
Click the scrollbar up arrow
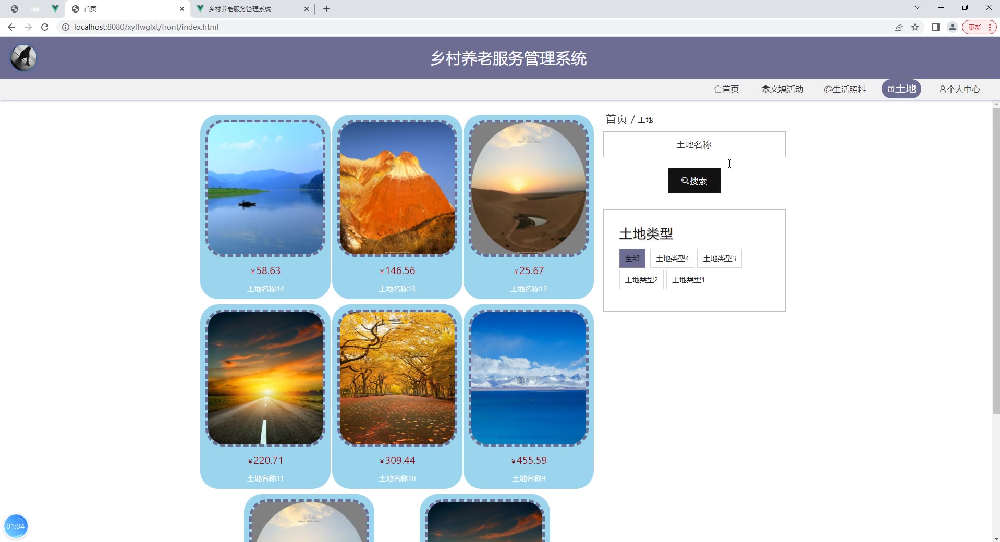(x=996, y=104)
